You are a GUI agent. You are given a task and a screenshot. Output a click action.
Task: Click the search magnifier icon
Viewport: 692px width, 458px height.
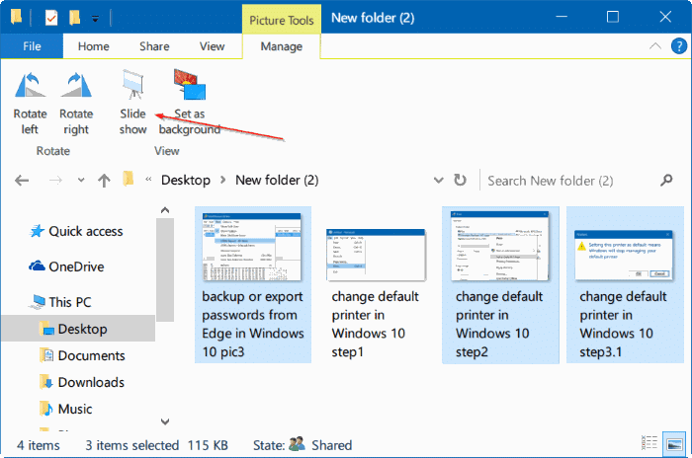click(666, 180)
